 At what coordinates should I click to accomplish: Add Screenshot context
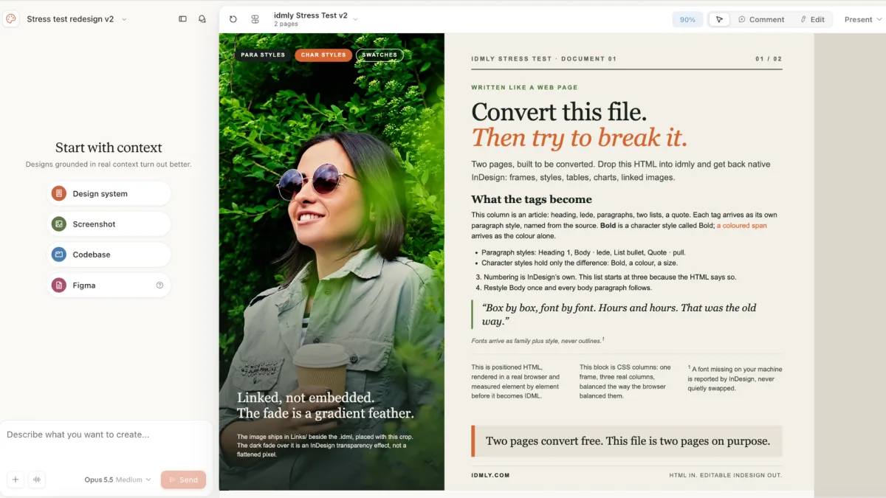pyautogui.click(x=109, y=224)
